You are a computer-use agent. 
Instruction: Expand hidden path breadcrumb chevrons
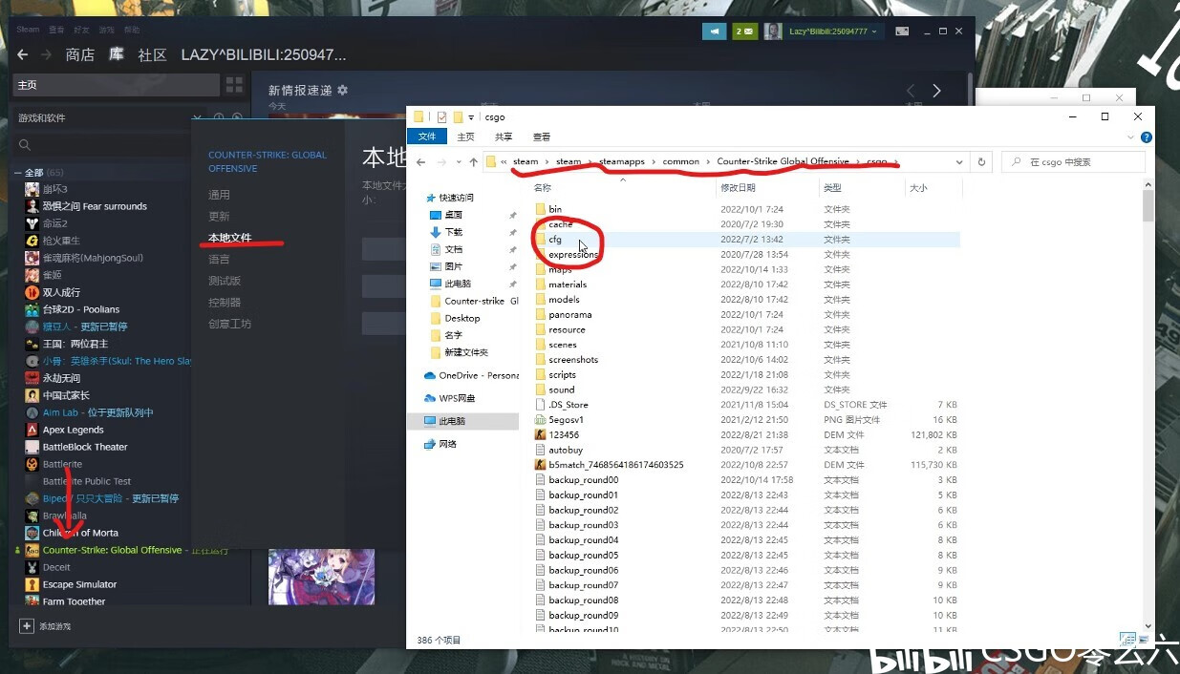[504, 162]
